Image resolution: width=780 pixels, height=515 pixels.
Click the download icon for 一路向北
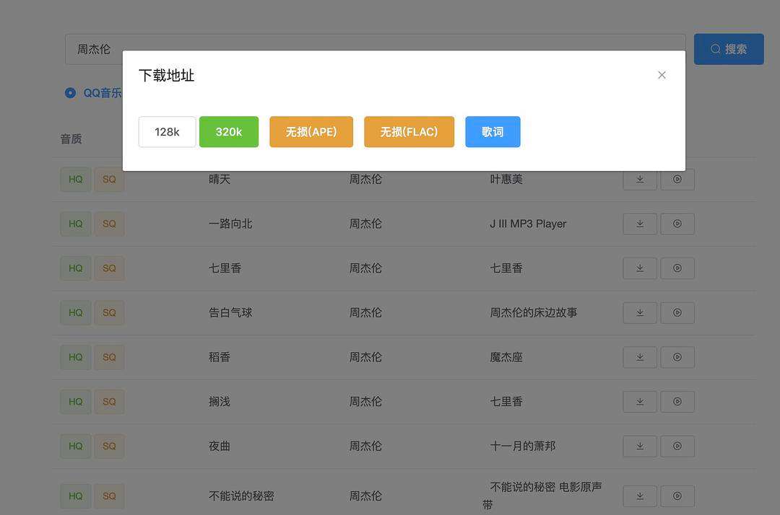click(640, 224)
